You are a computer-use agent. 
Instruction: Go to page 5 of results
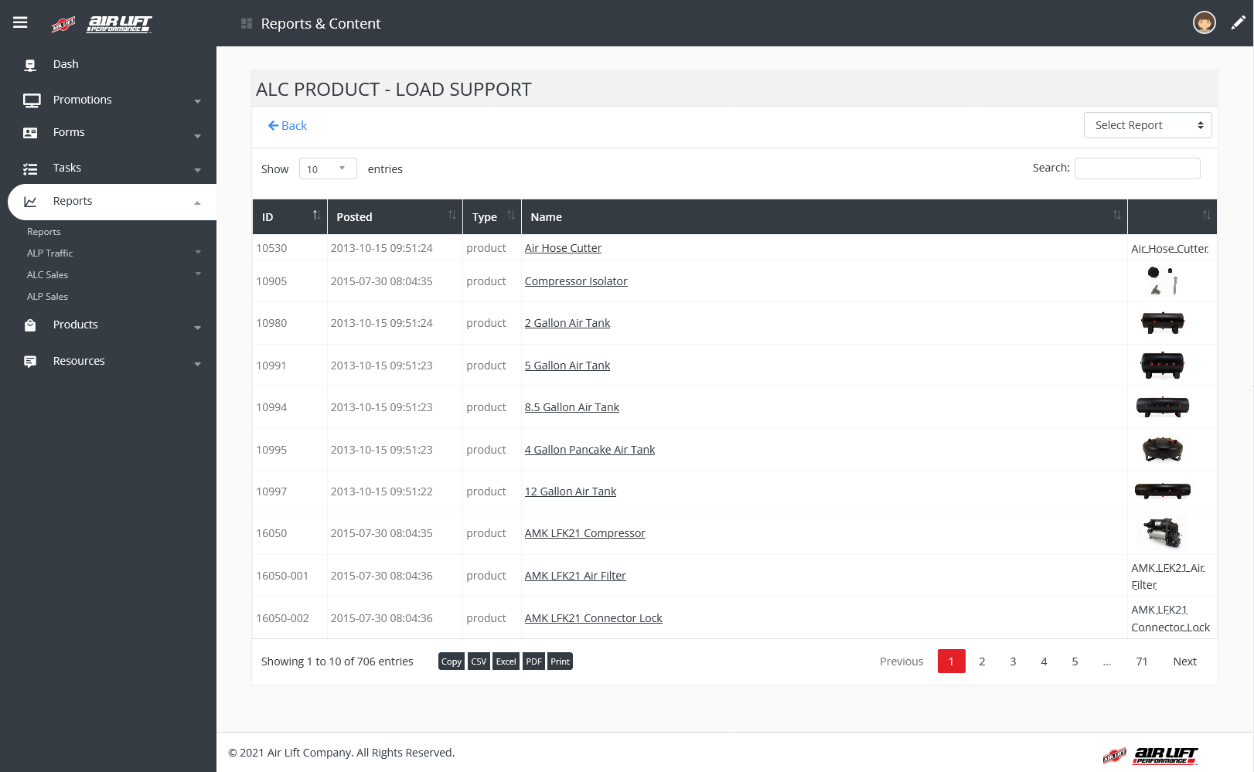(1075, 661)
